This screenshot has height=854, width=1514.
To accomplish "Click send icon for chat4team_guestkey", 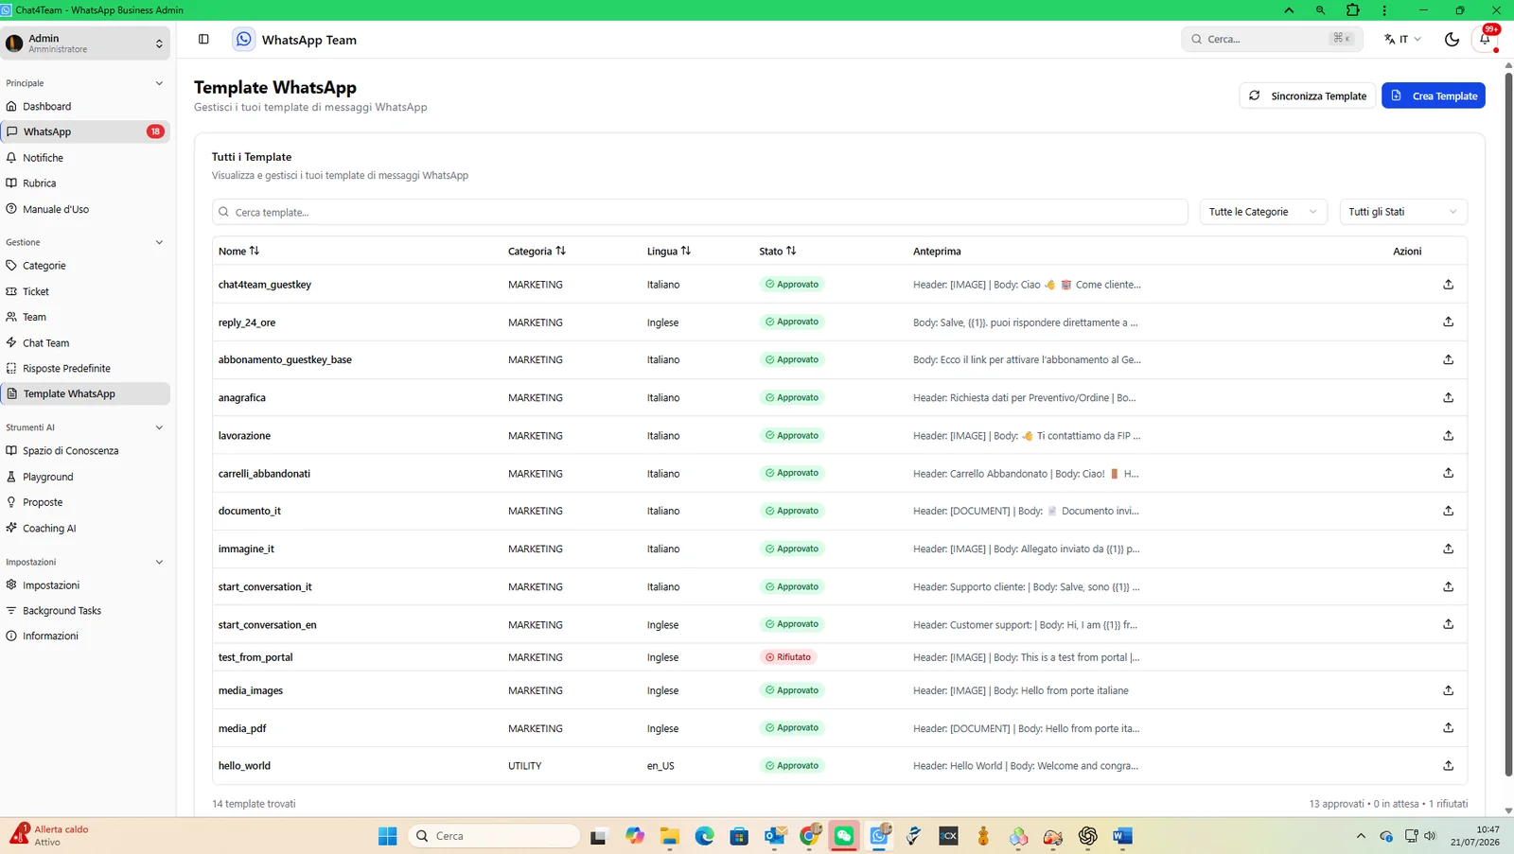I will coord(1448,284).
